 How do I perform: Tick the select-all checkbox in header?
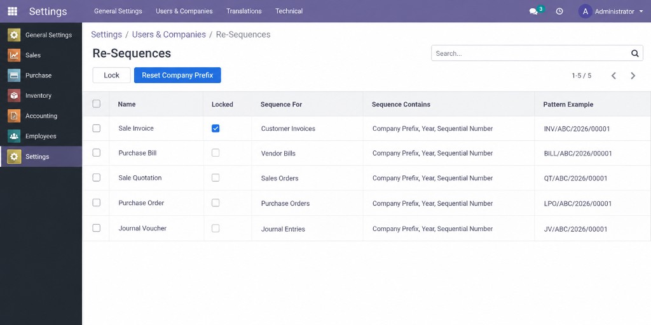(97, 103)
